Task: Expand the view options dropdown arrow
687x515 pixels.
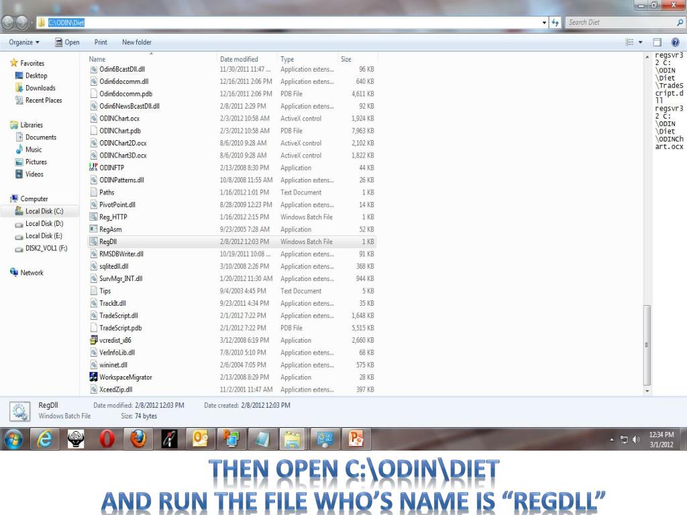Action: point(641,42)
